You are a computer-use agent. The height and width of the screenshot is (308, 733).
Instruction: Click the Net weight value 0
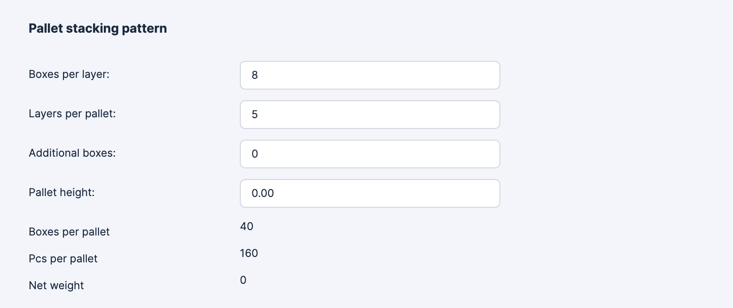[x=243, y=280]
